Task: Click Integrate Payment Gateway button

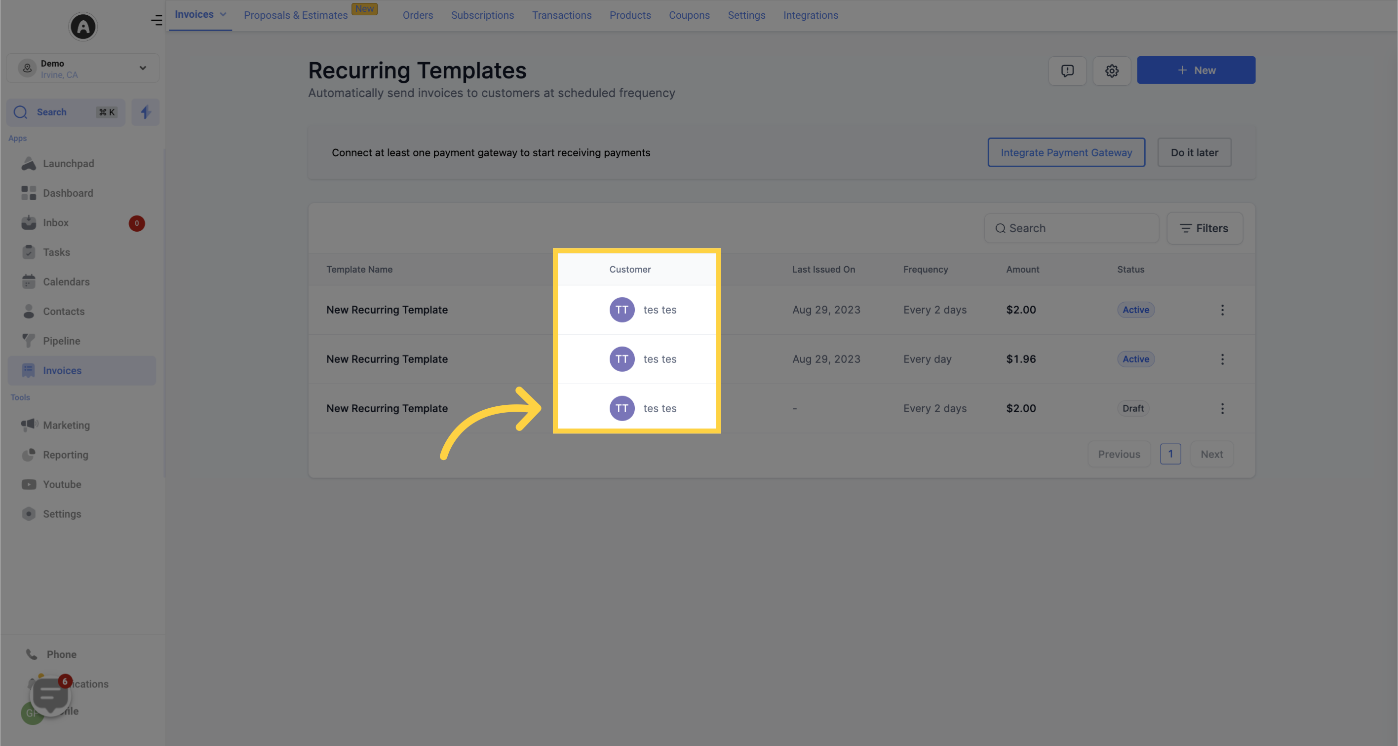Action: point(1065,151)
